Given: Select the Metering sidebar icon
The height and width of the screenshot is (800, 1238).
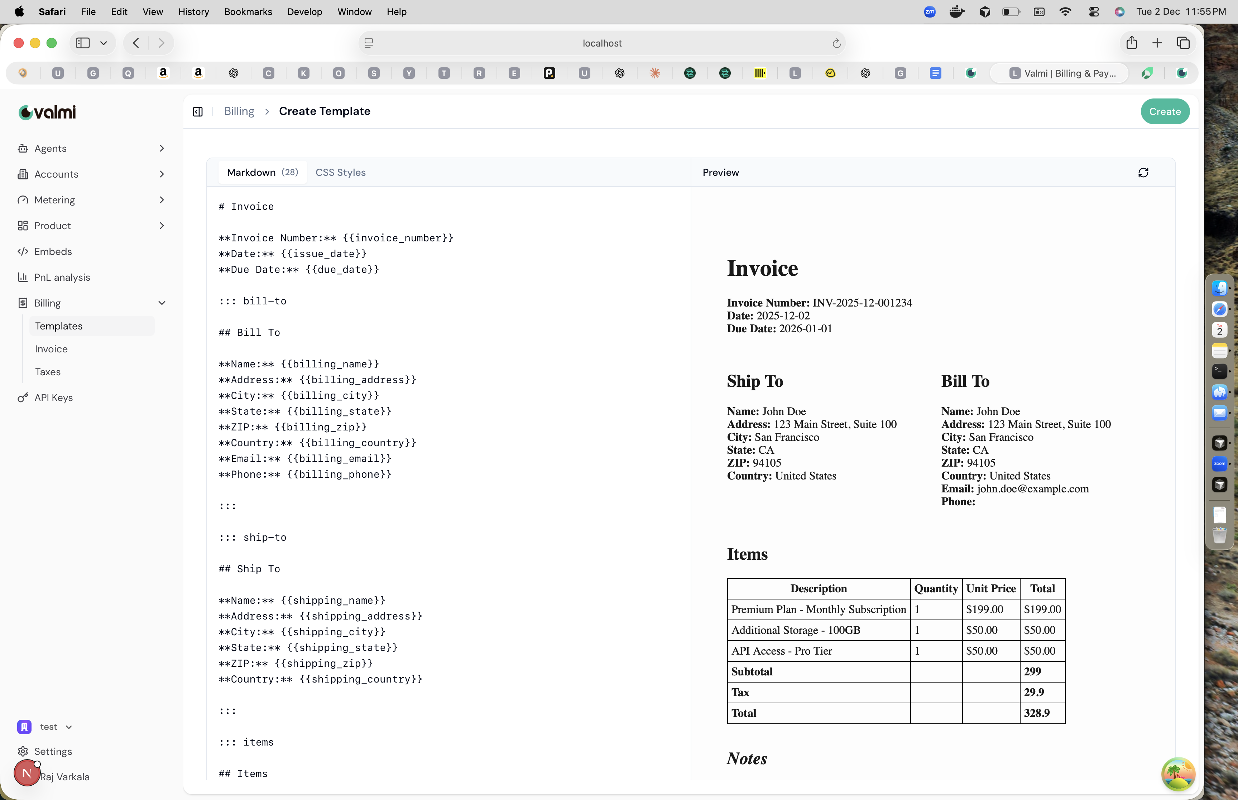Looking at the screenshot, I should tap(23, 199).
